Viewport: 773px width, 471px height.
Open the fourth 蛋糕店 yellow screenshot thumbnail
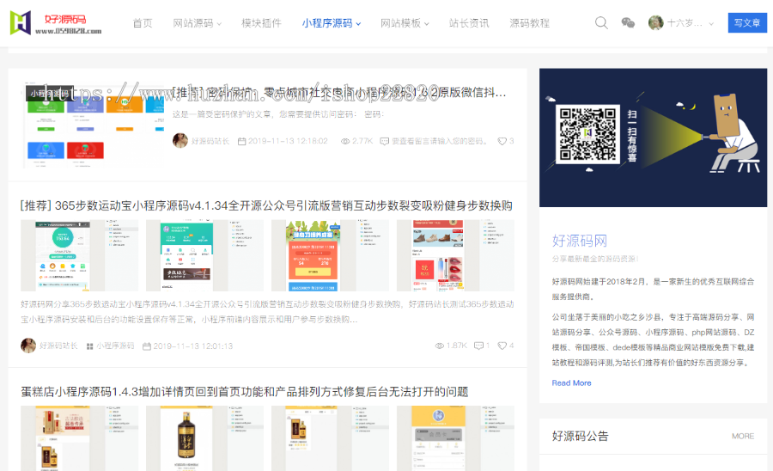pos(455,438)
